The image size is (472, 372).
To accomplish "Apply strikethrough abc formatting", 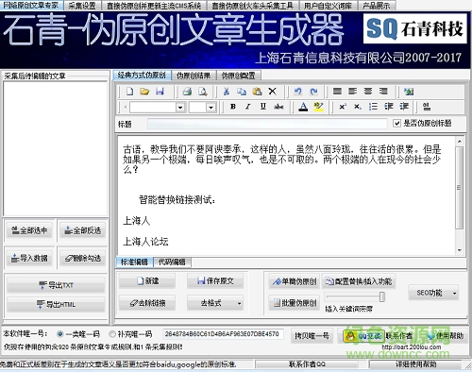I will coord(278,107).
